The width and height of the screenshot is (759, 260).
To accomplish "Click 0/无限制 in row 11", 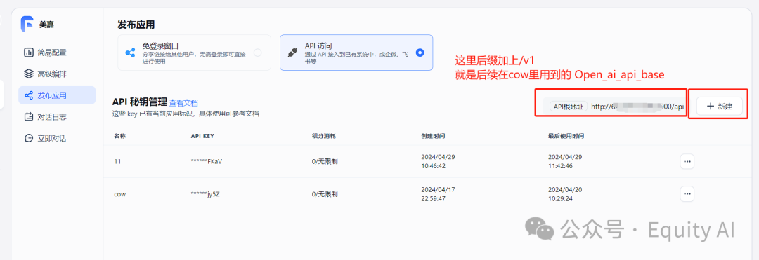I will click(x=325, y=162).
